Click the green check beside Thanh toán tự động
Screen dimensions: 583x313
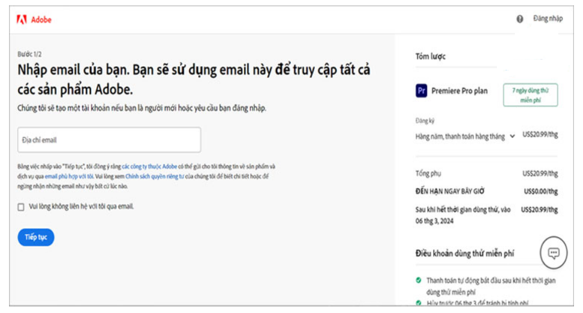tap(419, 280)
